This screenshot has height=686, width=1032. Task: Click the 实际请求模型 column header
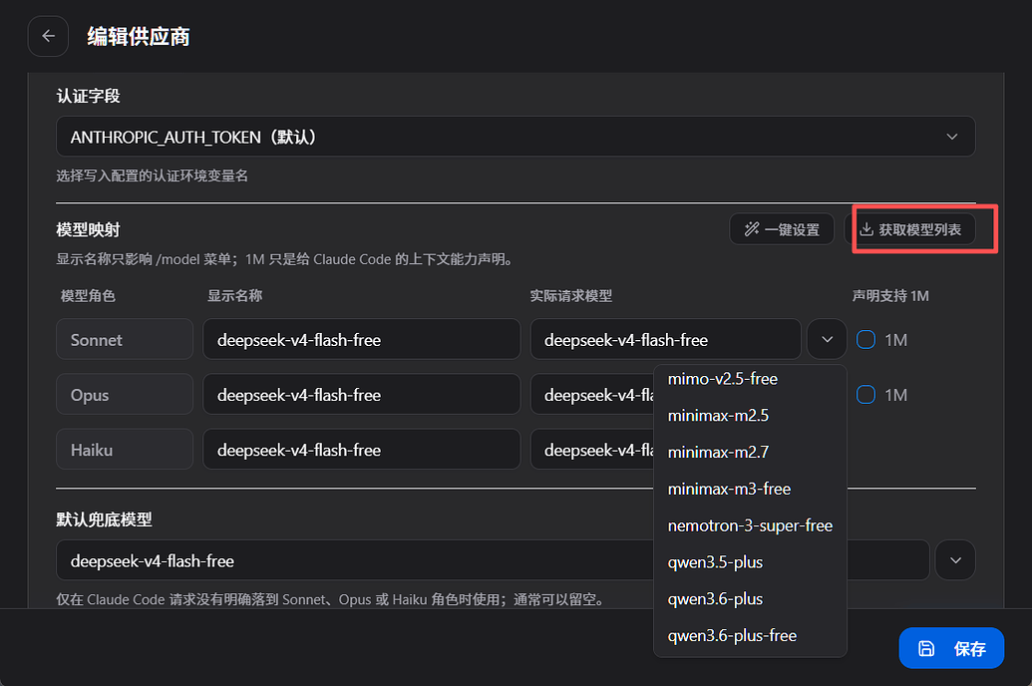coord(571,296)
